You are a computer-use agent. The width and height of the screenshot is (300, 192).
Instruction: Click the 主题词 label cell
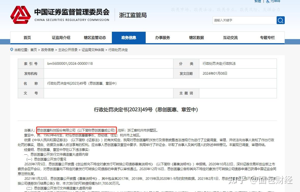click(186, 93)
